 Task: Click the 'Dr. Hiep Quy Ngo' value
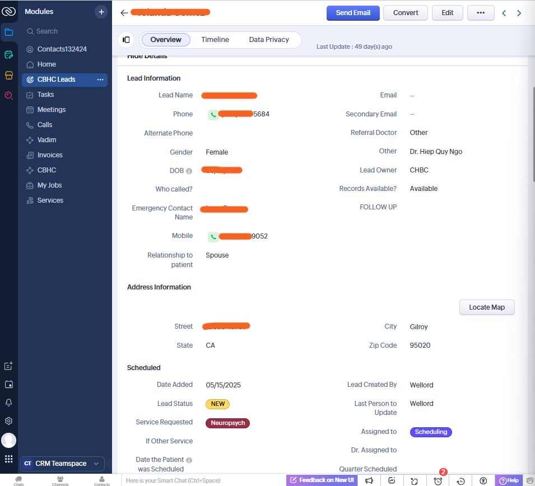(x=436, y=151)
